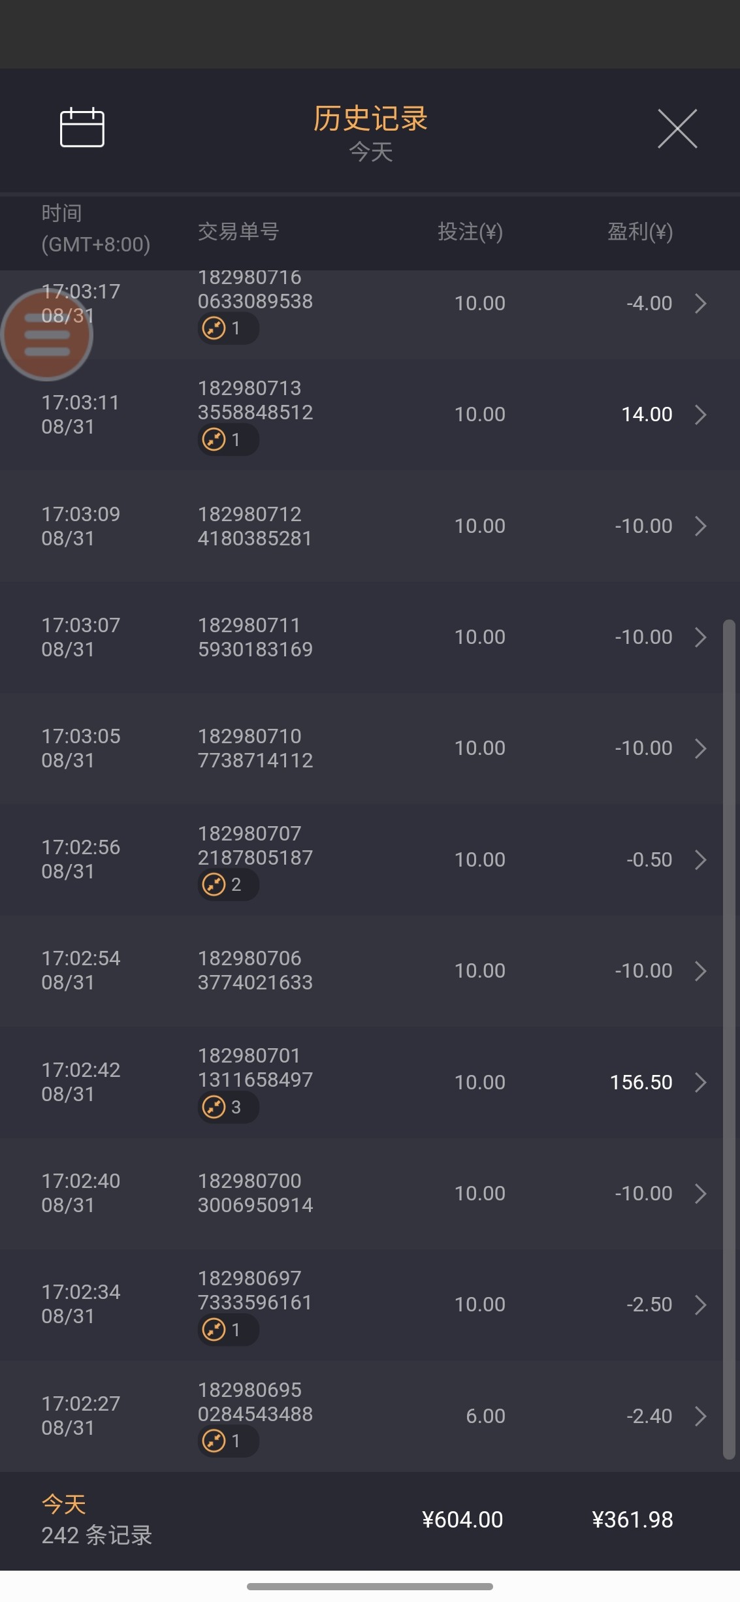The height and width of the screenshot is (1602, 740).
Task: Open transaction 182980711 5930183169
Action: (x=255, y=637)
